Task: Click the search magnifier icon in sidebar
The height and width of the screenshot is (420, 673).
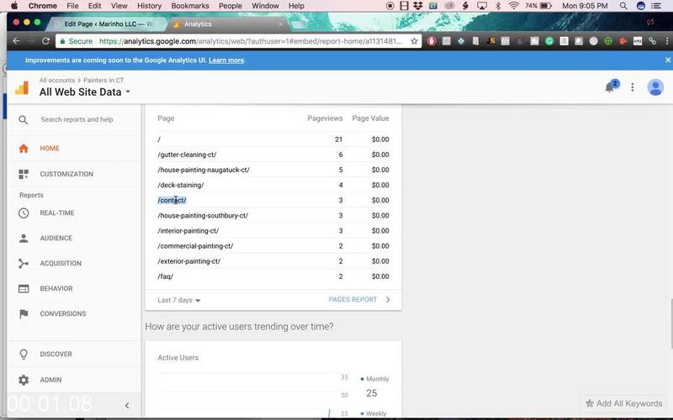Action: point(24,120)
